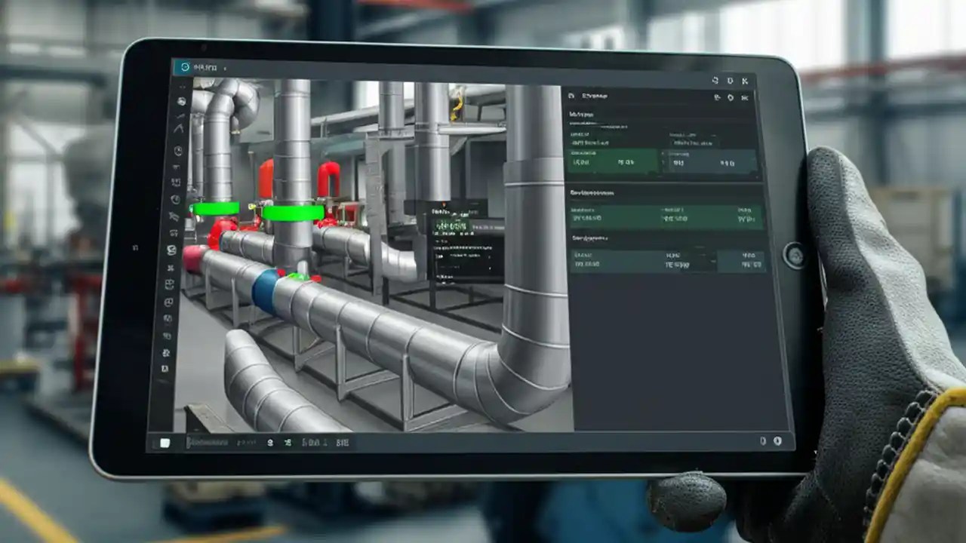Viewport: 966px width, 543px height.
Task: Click the app logo icon in the top-left corner
Action: pos(186,66)
